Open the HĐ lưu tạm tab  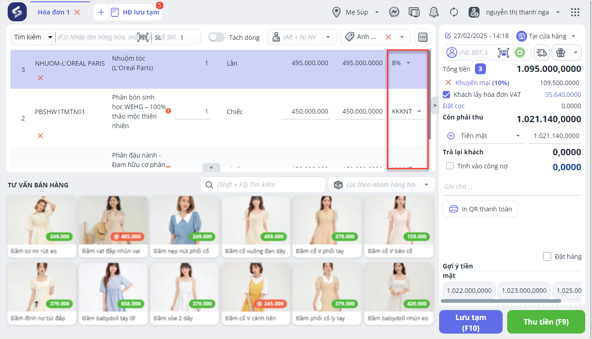pyautogui.click(x=135, y=12)
